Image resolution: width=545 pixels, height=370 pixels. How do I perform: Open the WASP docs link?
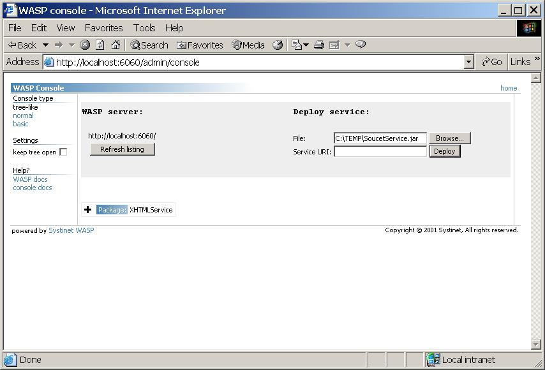tap(30, 179)
